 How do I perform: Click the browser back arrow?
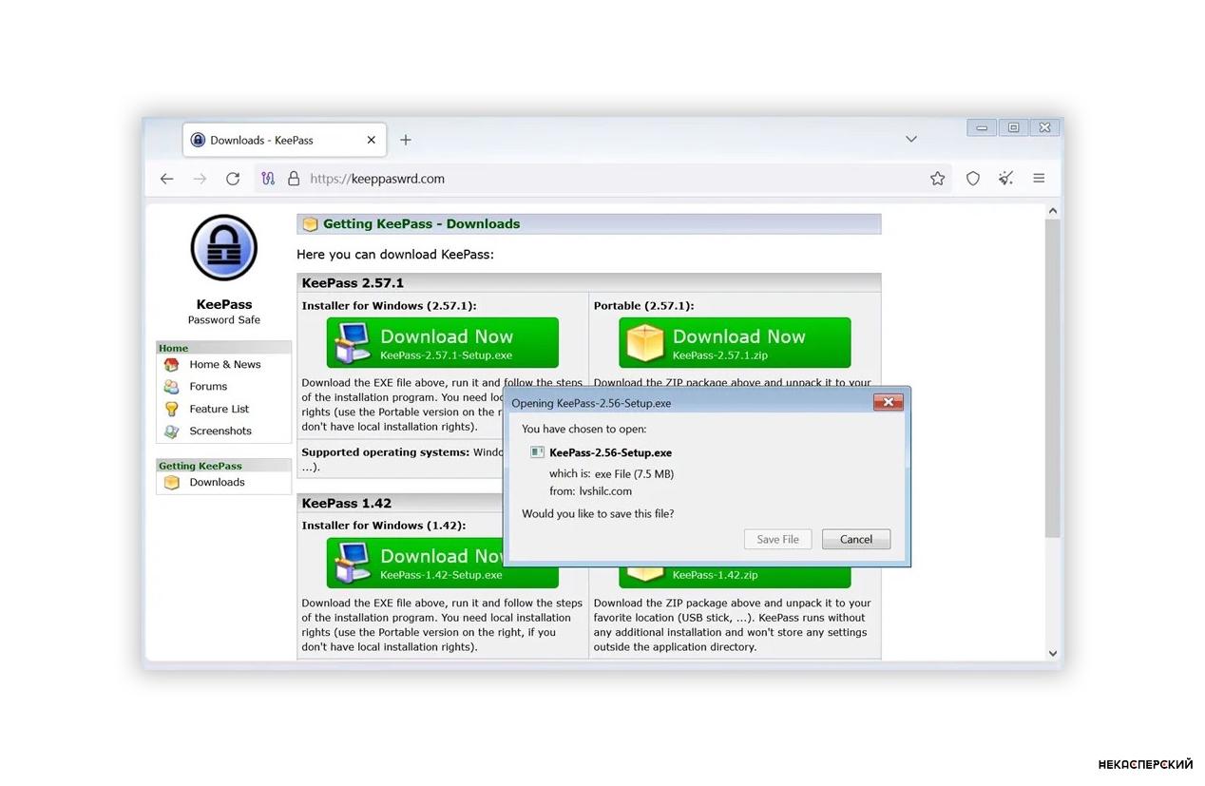(167, 179)
